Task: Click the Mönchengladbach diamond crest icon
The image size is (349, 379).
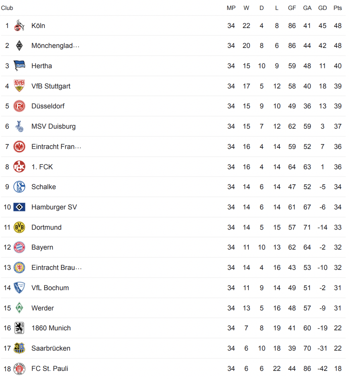Action: click(x=19, y=46)
